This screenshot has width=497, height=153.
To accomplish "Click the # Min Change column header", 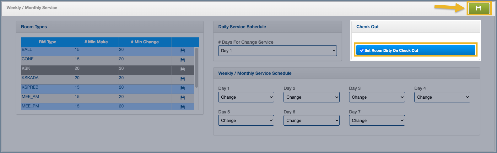I will 145,42.
